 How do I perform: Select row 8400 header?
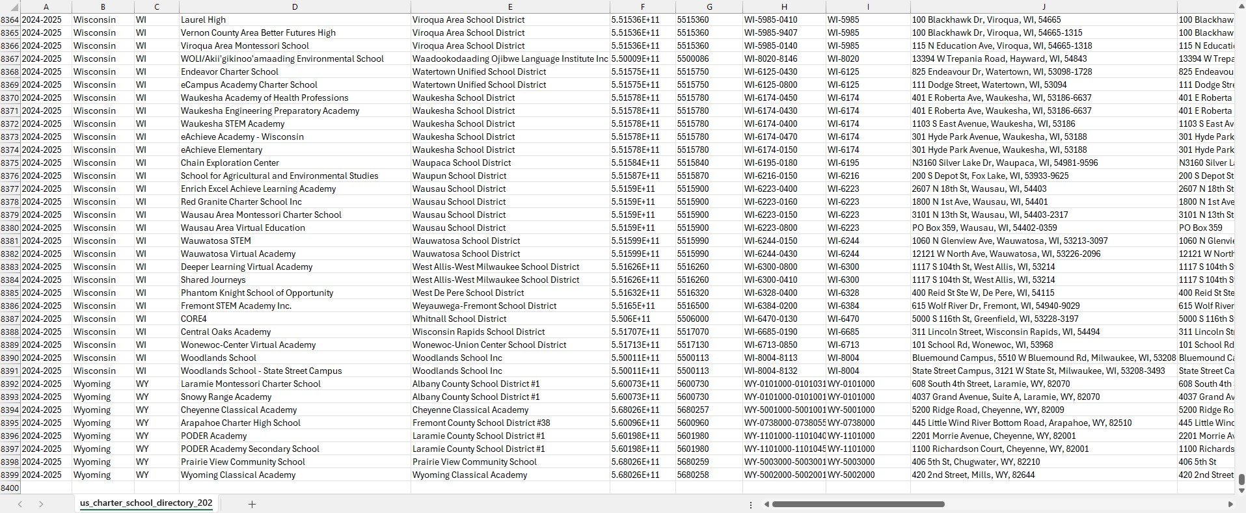[x=10, y=488]
